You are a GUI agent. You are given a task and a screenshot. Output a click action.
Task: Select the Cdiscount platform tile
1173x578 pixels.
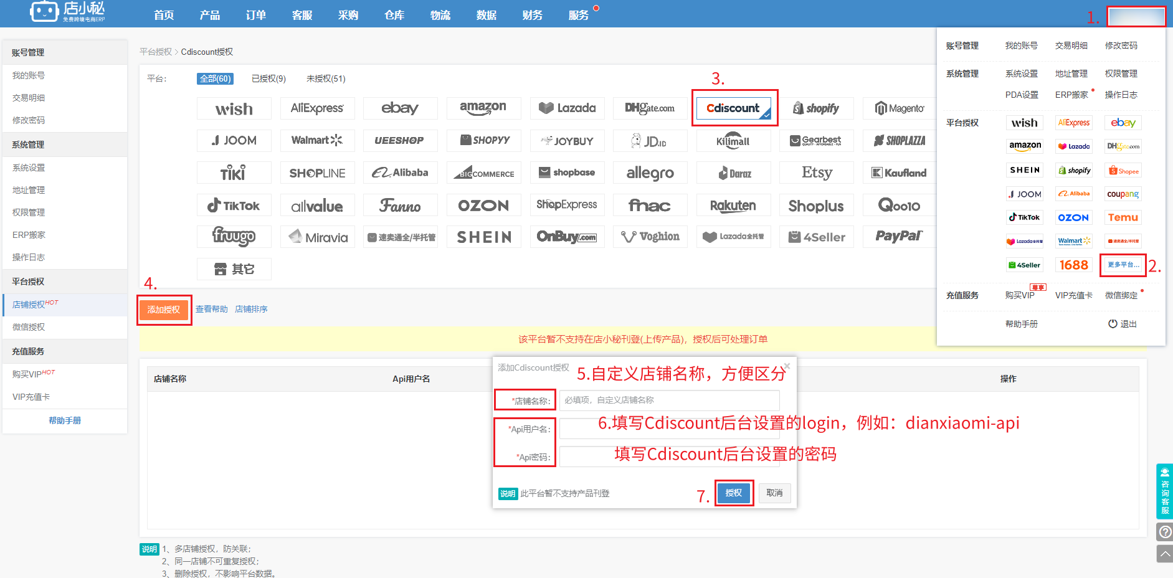tap(734, 108)
